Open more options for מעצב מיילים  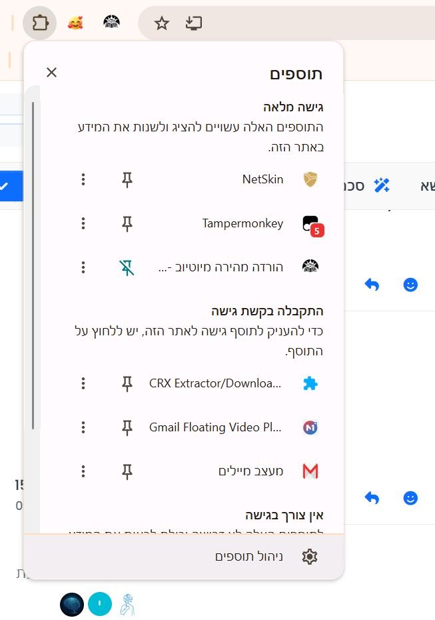[83, 471]
